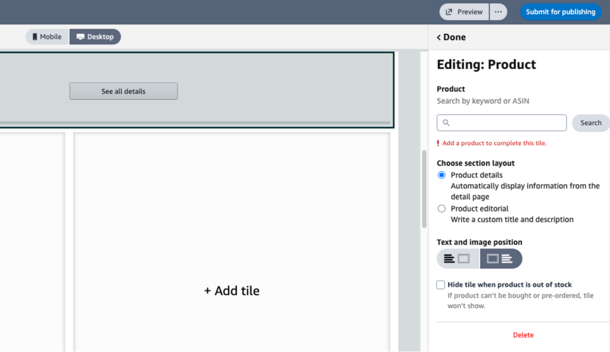Select the Product details layout
Screen dimensions: 610x352
[441, 175]
